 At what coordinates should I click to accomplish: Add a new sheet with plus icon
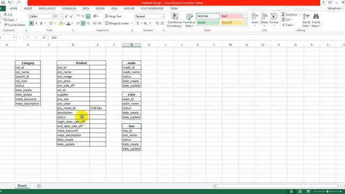point(39,186)
